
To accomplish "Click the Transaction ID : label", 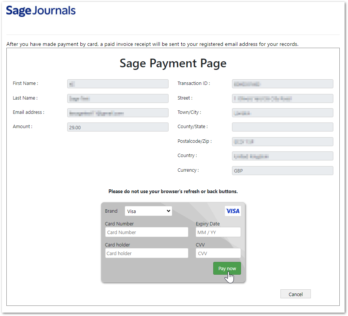I will click(194, 83).
